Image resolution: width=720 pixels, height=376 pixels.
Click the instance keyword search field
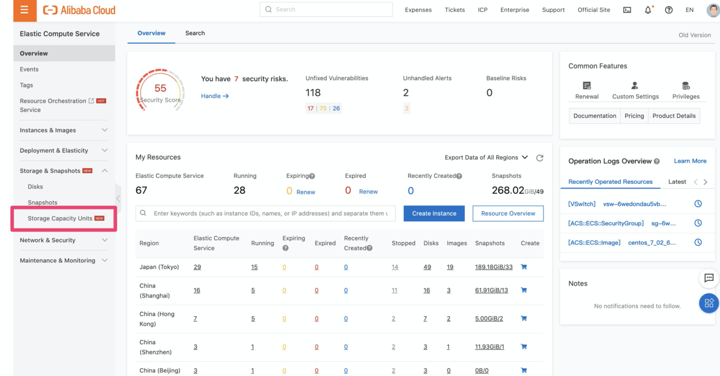pos(265,213)
